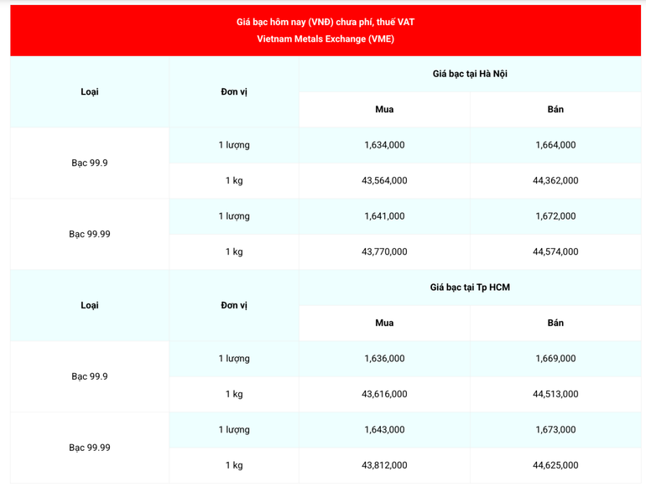This screenshot has width=646, height=487.
Task: Select the 43,812,000 price value
Action: [384, 465]
